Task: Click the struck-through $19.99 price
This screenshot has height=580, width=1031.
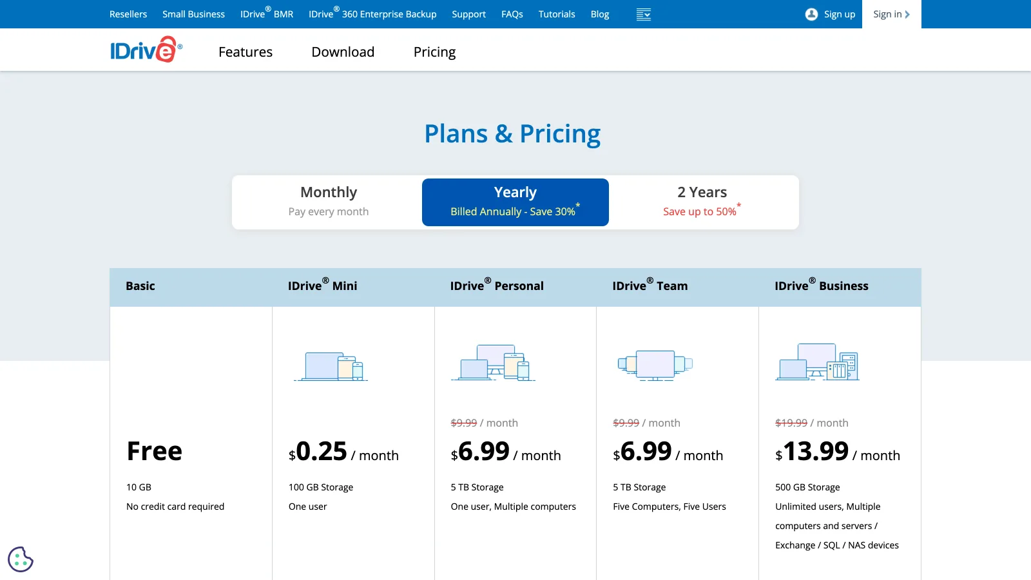Action: (x=791, y=423)
